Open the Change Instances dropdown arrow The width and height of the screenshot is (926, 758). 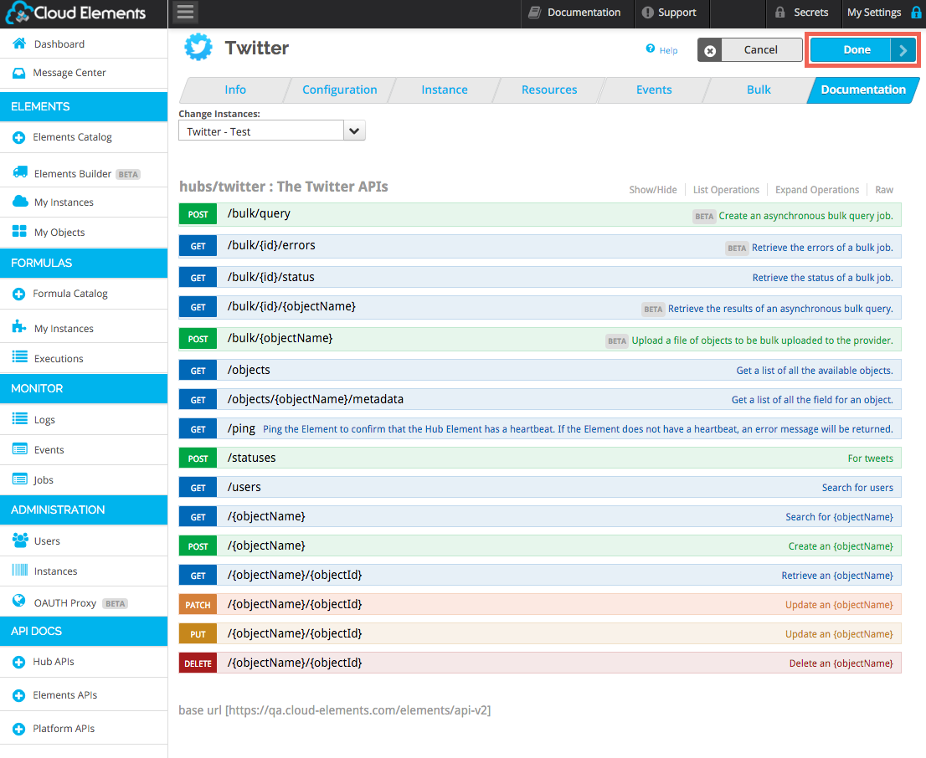tap(354, 131)
